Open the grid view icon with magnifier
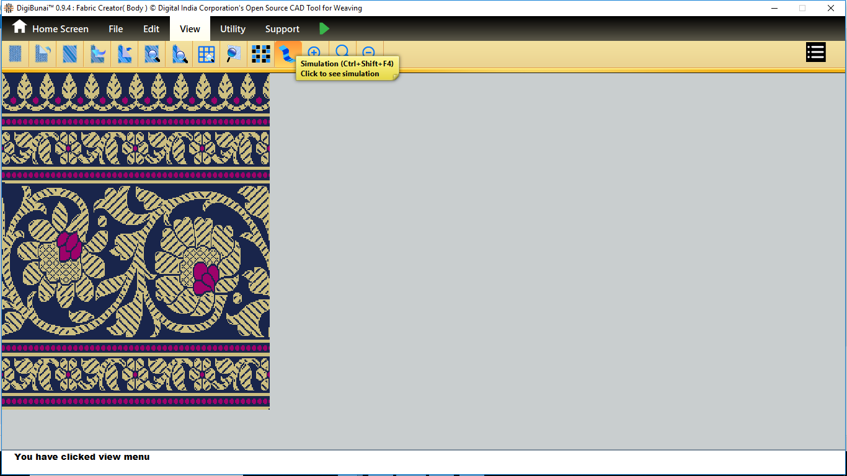Screen dimensions: 847x476 pyautogui.click(x=206, y=55)
